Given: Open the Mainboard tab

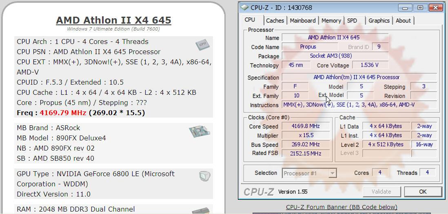Looking at the screenshot, I should [303, 20].
